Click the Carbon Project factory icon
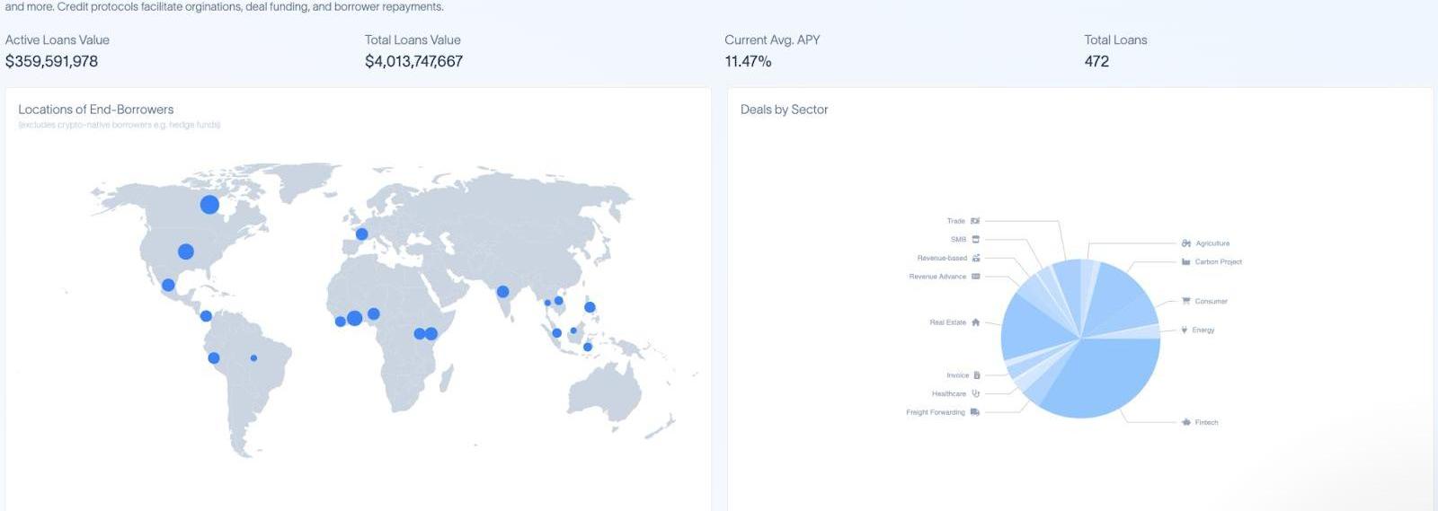Screen dimensions: 1438x511 coord(1186,262)
